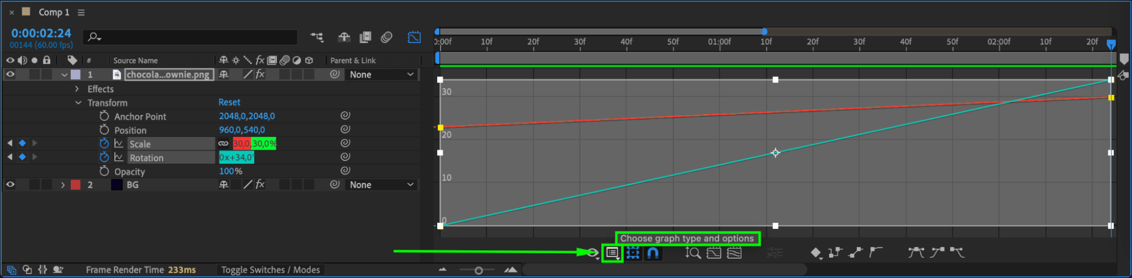Open the composition mini-flowchart
1132x278 pixels.
(317, 37)
